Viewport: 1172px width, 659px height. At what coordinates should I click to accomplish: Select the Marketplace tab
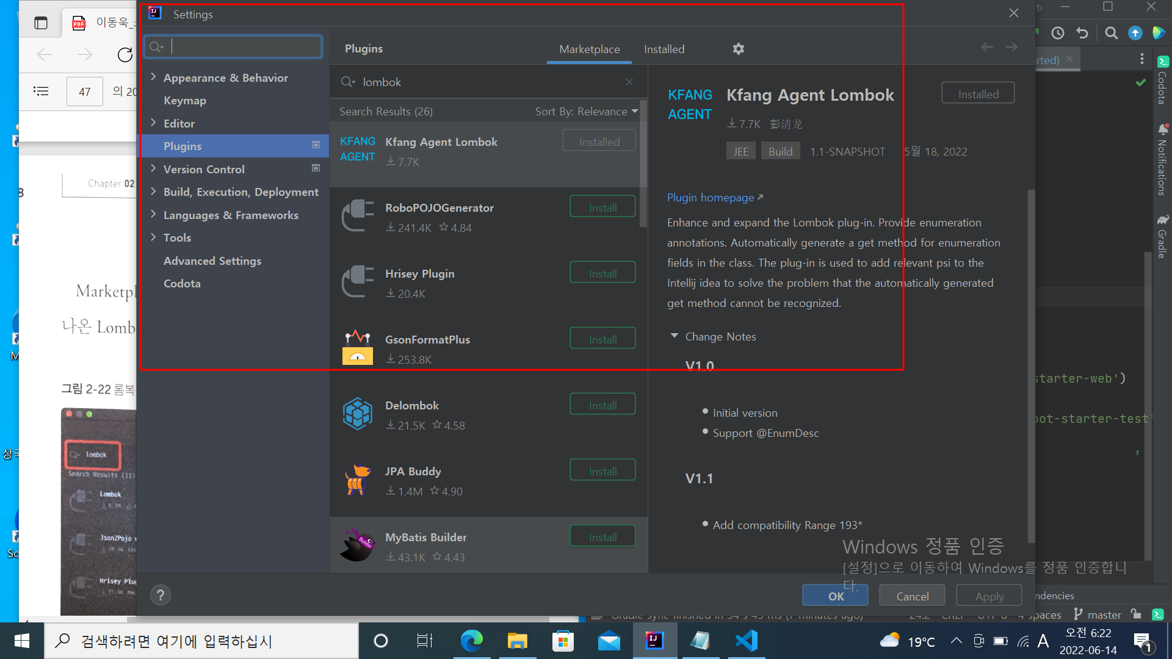coord(589,49)
